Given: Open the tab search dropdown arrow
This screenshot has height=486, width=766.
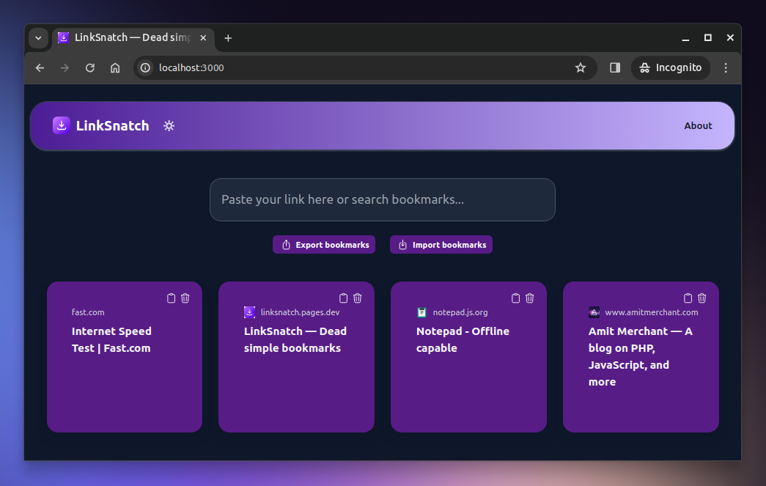Looking at the screenshot, I should point(38,38).
